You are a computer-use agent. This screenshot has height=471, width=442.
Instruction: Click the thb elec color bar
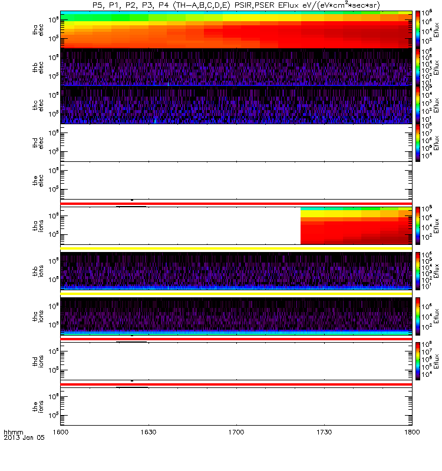pos(418,67)
